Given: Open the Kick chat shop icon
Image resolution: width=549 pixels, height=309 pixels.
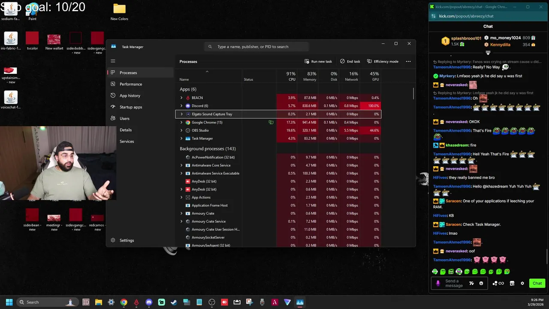Looking at the screenshot, I should tap(512, 283).
